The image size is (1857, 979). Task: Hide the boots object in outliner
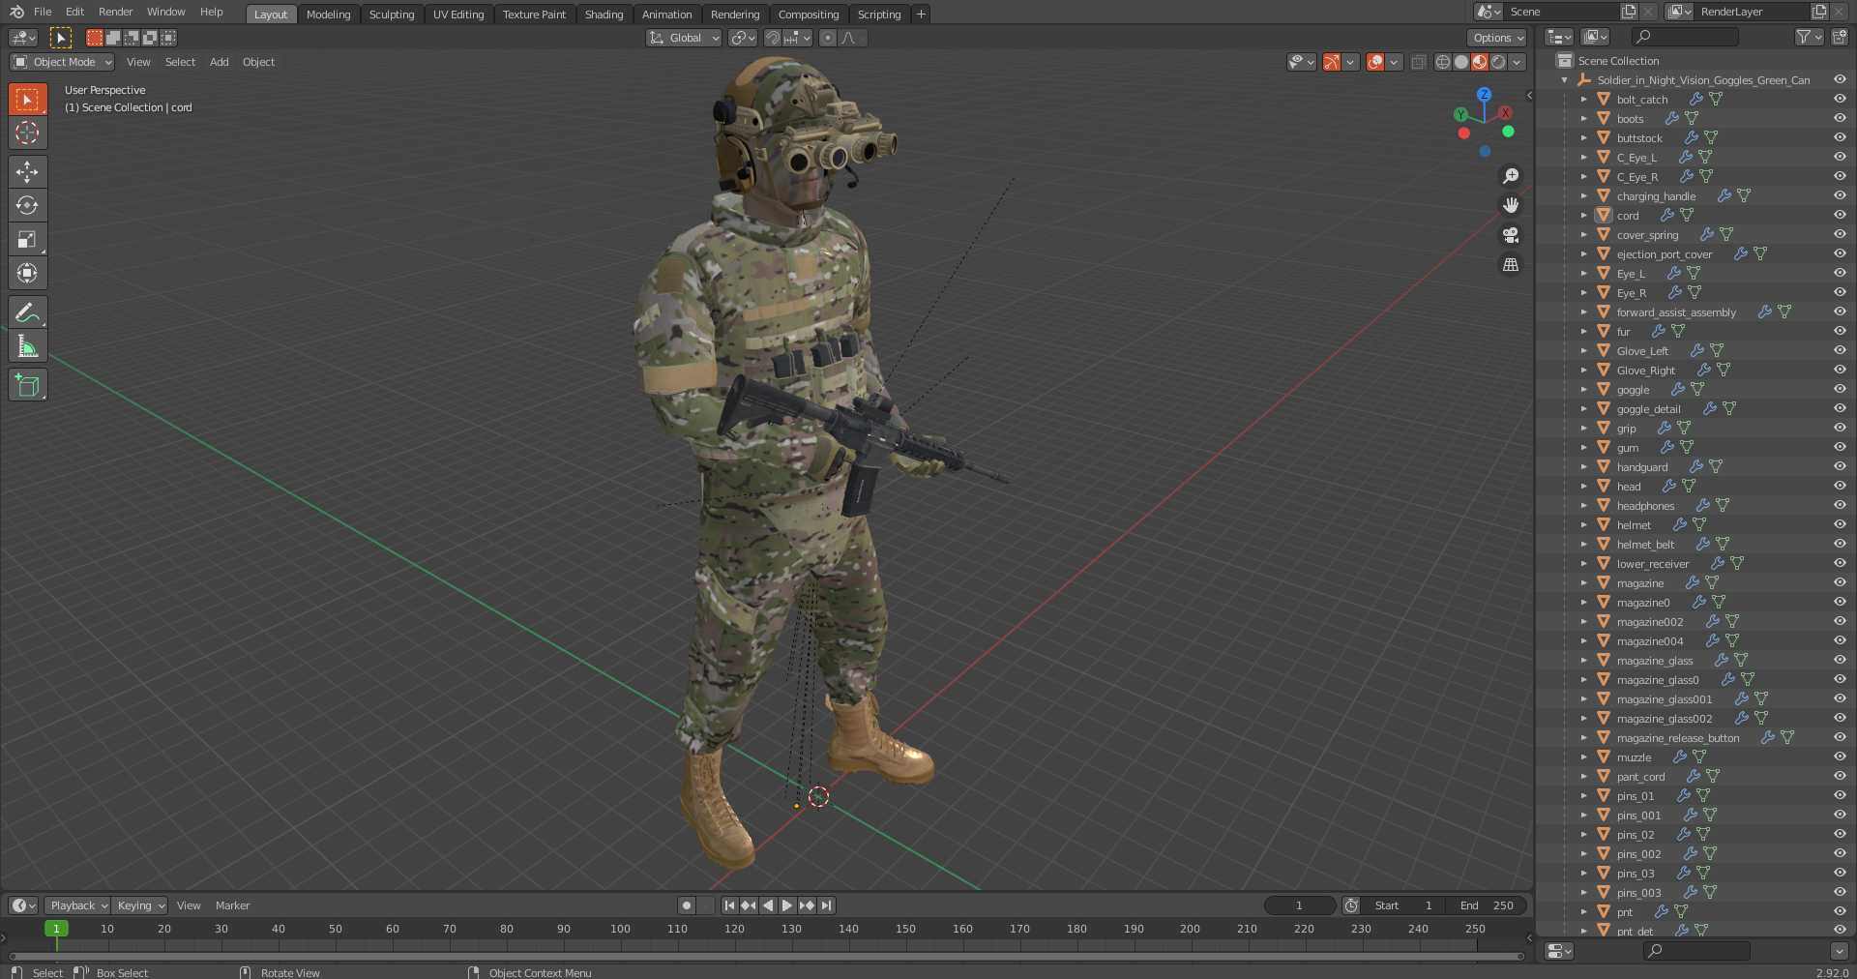pos(1840,118)
